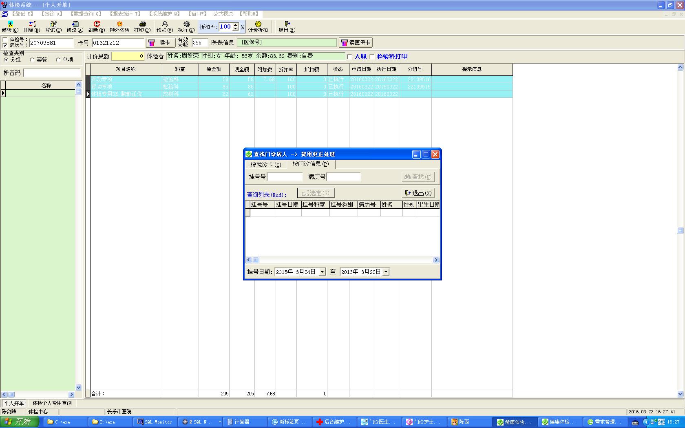
Task: Open the 接诊 A menu
Action: point(52,14)
